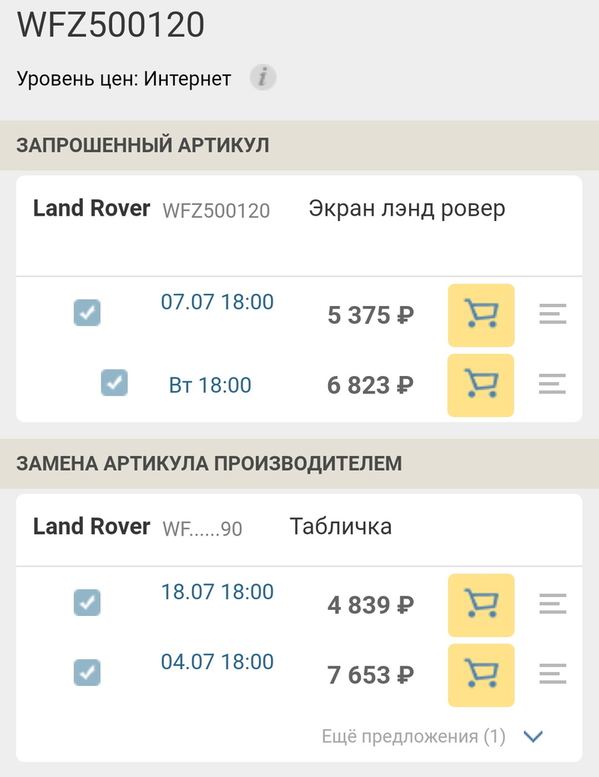Screen dimensions: 599x777
Task: Select the replacement article WF......90
Action: (x=202, y=529)
